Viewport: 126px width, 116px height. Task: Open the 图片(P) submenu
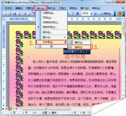pyautogui.click(x=51, y=37)
